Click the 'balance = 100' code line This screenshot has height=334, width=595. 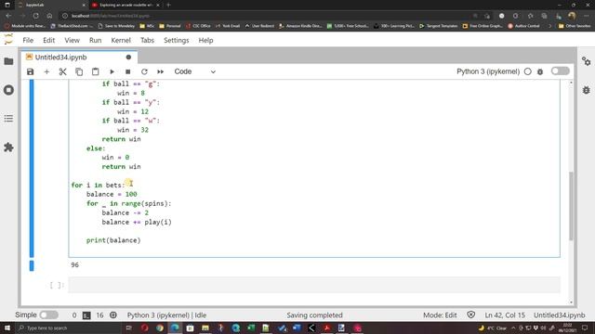pos(112,194)
